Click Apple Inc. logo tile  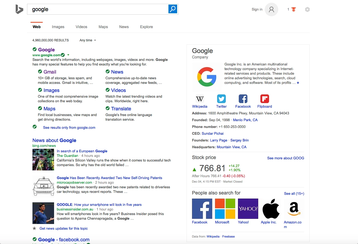[271, 209]
